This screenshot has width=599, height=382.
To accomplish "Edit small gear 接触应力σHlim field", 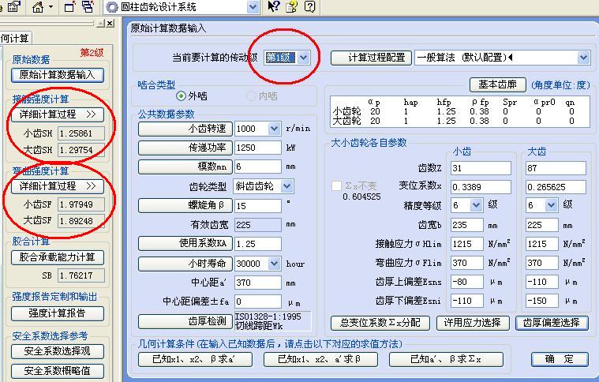I will pos(467,244).
